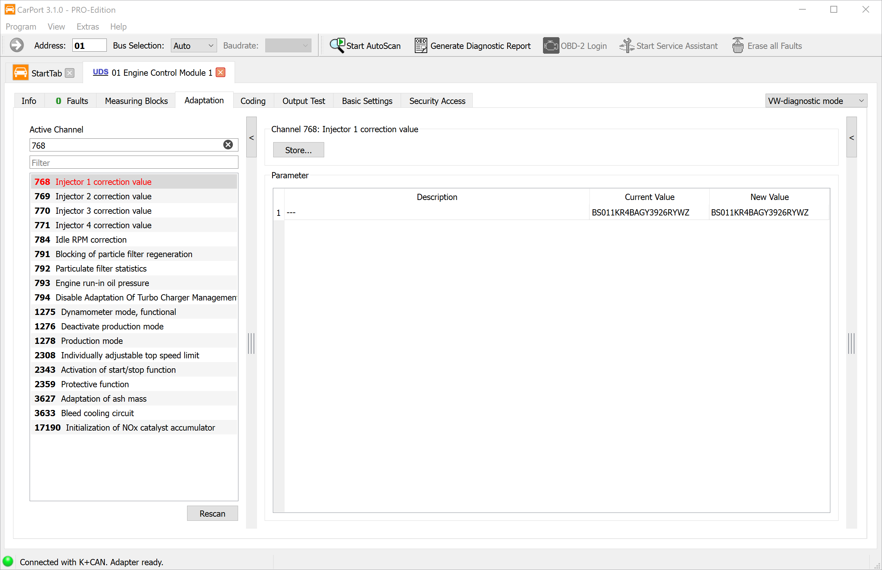Click the Start Service Assistant icon
The width and height of the screenshot is (882, 570).
pos(627,45)
